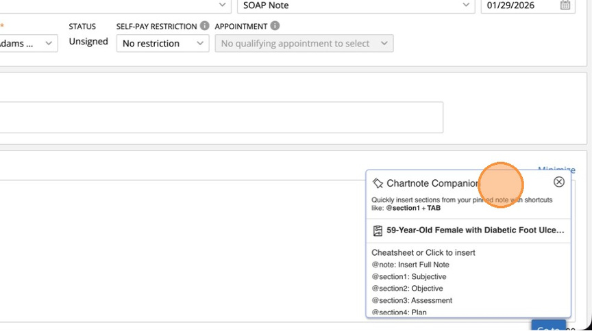Click the Chartnote Companion pin icon

[378, 183]
